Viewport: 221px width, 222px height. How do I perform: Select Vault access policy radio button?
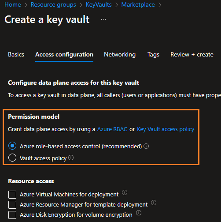pyautogui.click(x=12, y=158)
